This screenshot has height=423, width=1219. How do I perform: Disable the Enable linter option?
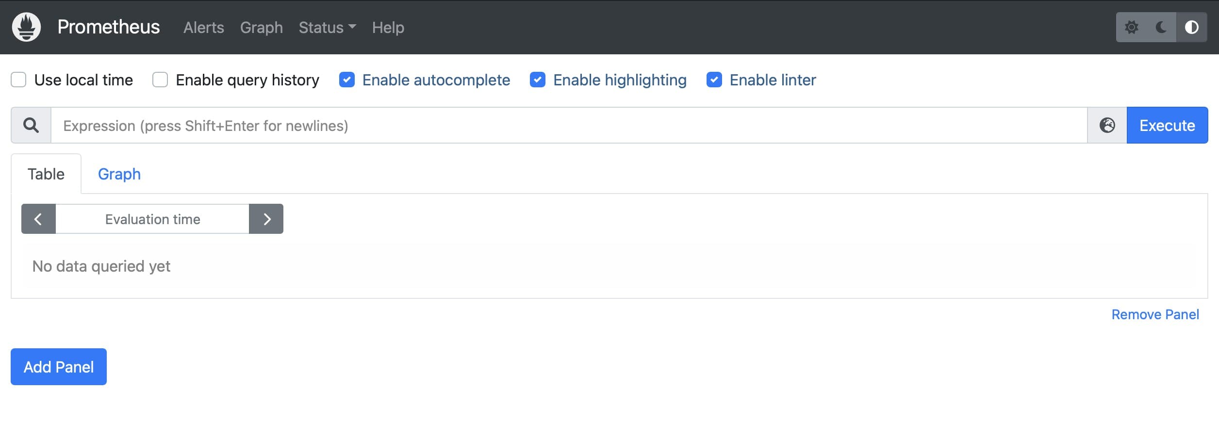pyautogui.click(x=714, y=80)
